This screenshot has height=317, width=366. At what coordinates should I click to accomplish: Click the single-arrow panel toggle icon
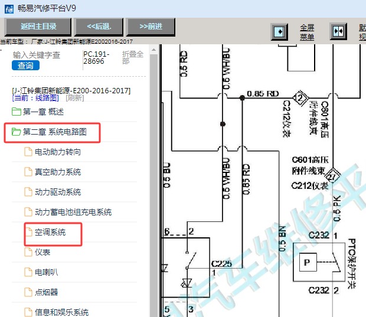point(279,32)
